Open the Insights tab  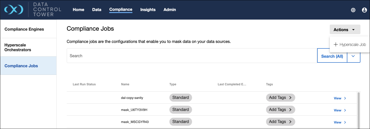coord(148,10)
